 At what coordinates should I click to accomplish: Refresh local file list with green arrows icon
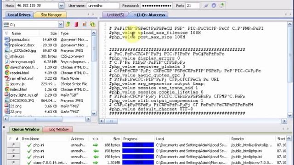(93, 24)
